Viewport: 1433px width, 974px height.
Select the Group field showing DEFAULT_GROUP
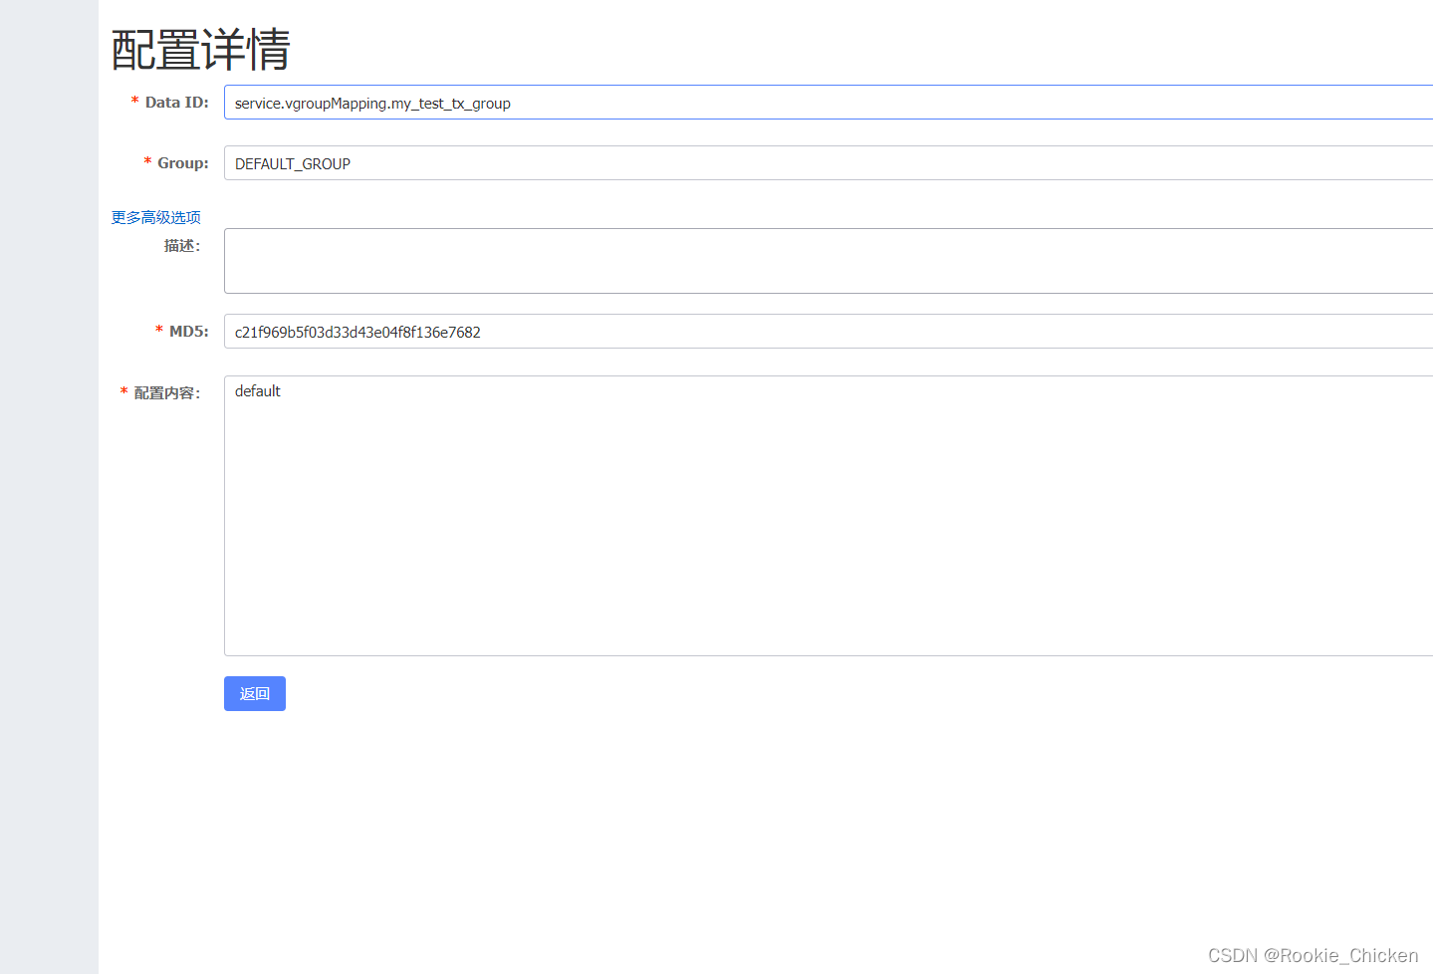point(597,163)
